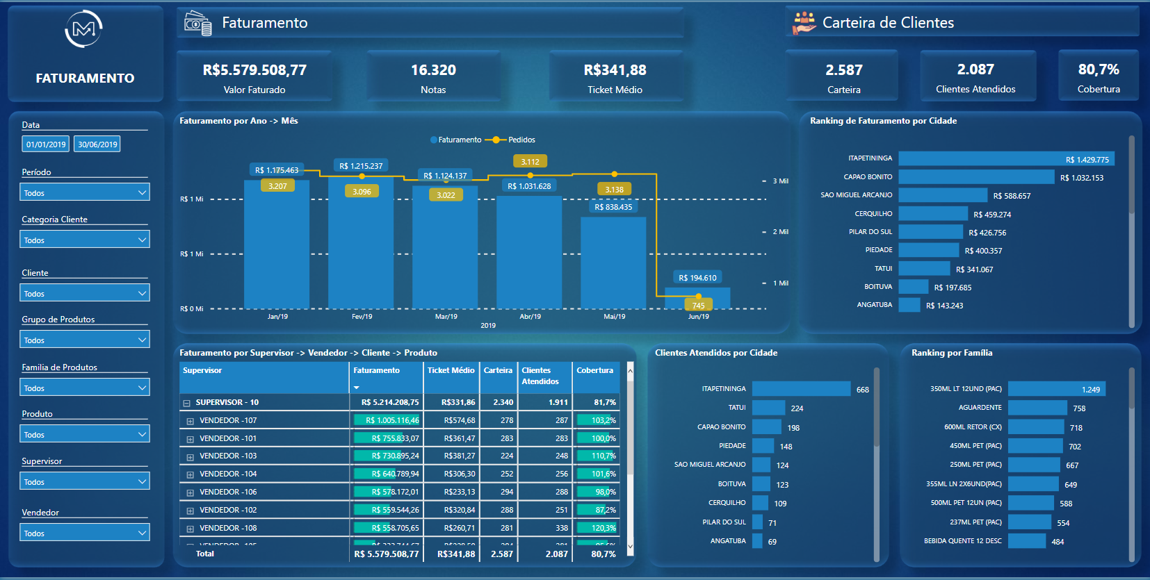Click the end date field 30/06/2019

[97, 144]
